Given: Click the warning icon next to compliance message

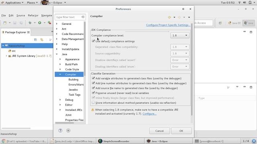Looking at the screenshot, I should point(93,110).
